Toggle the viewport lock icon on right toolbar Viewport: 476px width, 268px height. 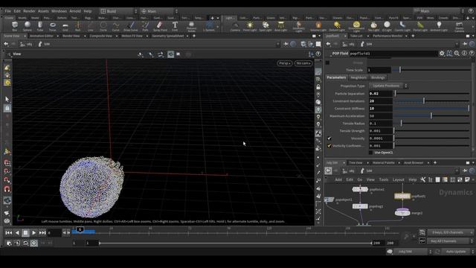[x=318, y=87]
